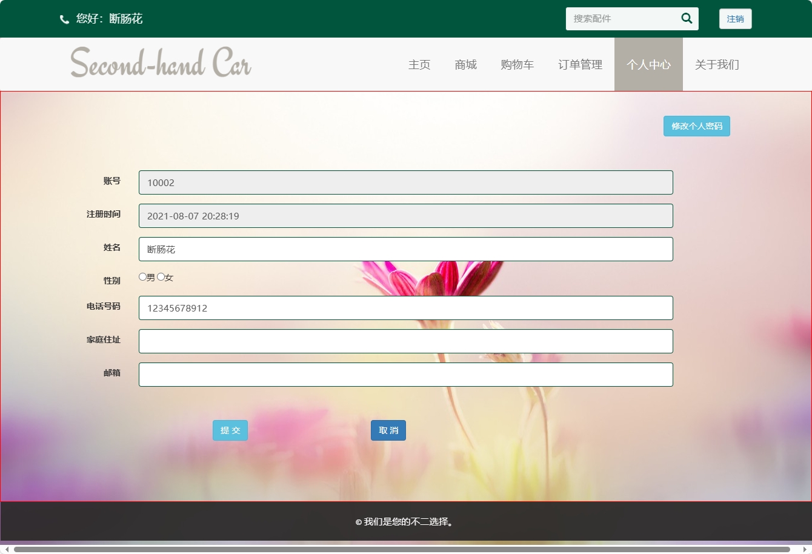Open the 关于我们 page
This screenshot has height=554, width=812.
click(717, 65)
